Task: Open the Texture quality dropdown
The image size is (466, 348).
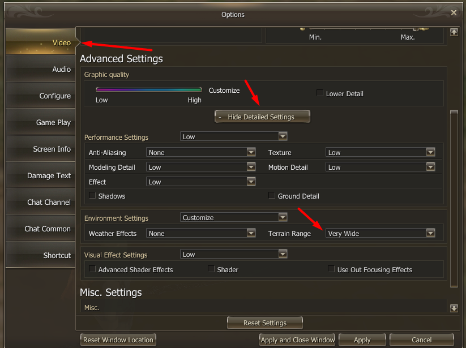Action: pos(380,152)
